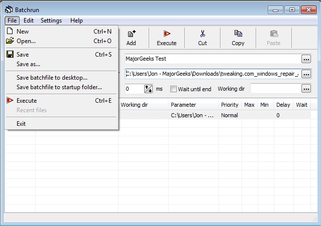Click the MajorGeeks Test name field

click(x=213, y=59)
